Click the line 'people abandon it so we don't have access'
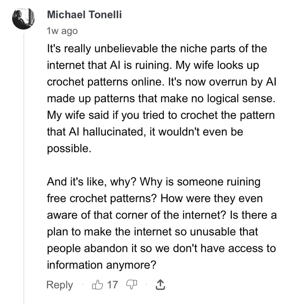 (x=161, y=249)
